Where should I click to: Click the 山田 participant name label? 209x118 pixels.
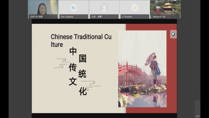(x=97, y=17)
